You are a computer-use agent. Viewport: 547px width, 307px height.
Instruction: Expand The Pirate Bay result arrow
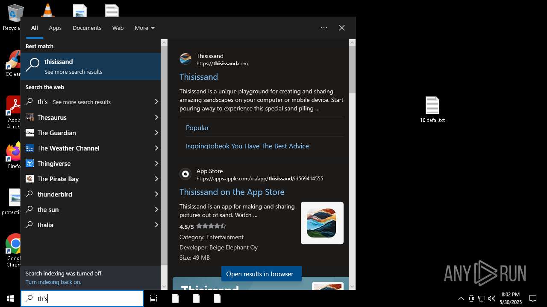tap(156, 179)
